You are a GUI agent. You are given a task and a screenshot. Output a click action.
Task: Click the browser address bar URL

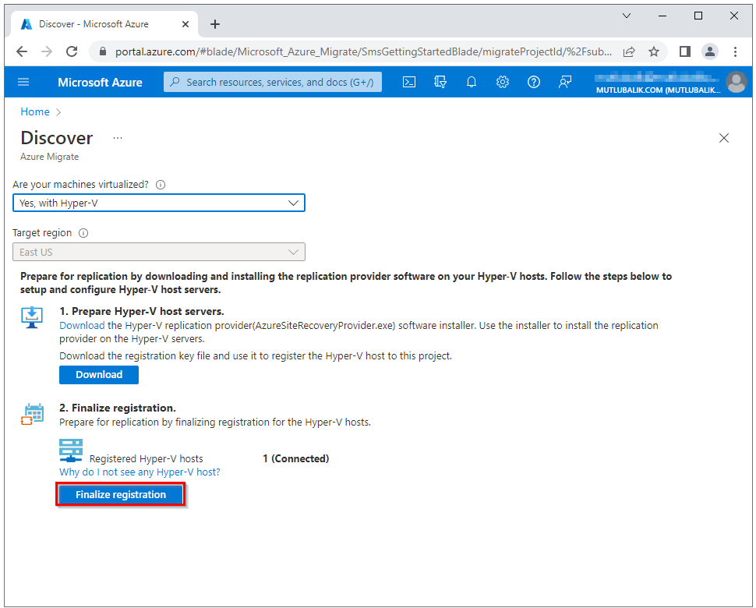(363, 51)
